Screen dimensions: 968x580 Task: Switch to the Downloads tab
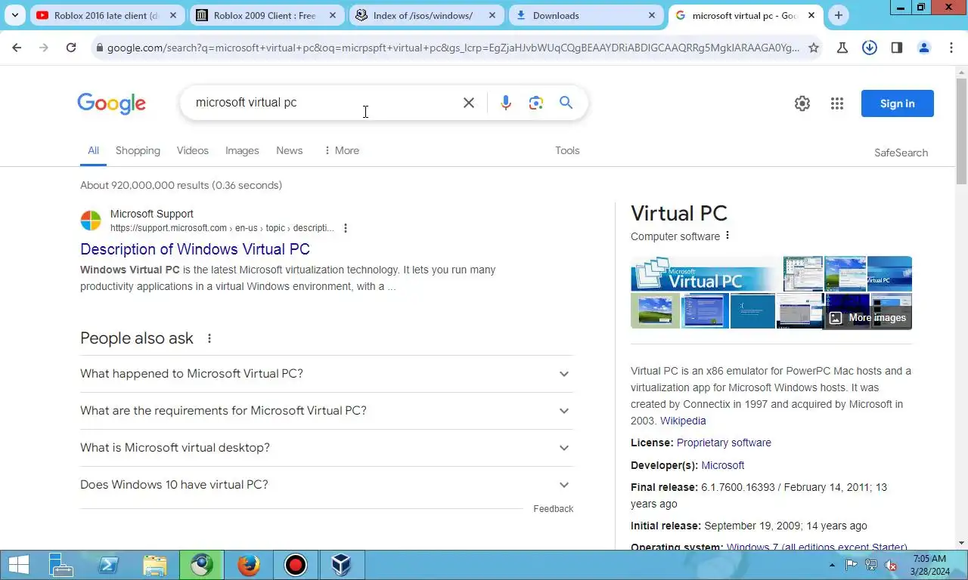click(x=585, y=15)
